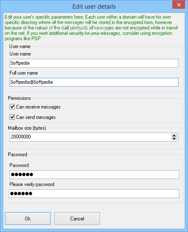This screenshot has height=232, width=188.
Task: Toggle Can send messages checkbox
Action: point(12,117)
